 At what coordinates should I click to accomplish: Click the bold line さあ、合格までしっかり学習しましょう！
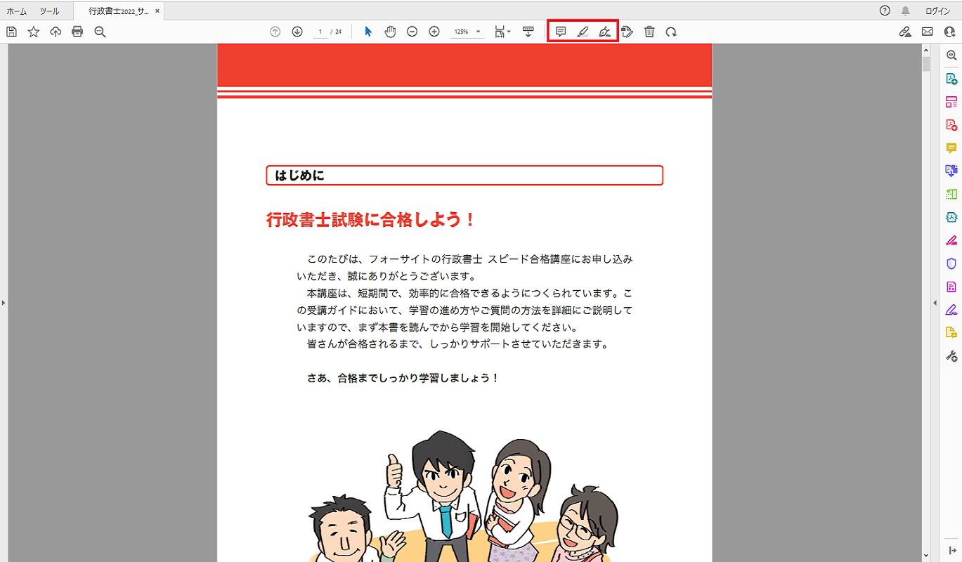(403, 378)
